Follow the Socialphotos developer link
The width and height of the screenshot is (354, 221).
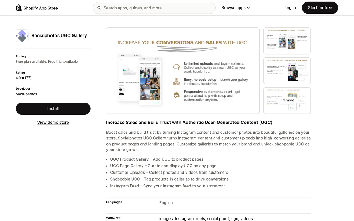[26, 94]
